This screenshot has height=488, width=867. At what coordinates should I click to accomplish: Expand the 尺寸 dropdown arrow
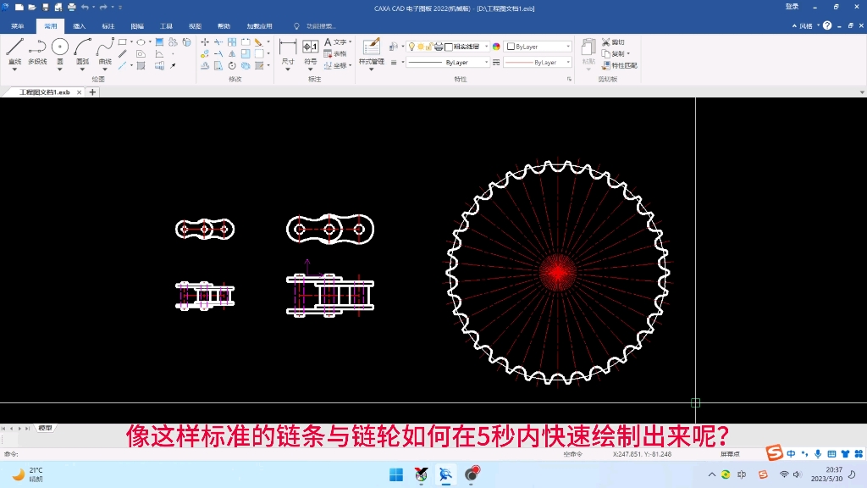288,69
